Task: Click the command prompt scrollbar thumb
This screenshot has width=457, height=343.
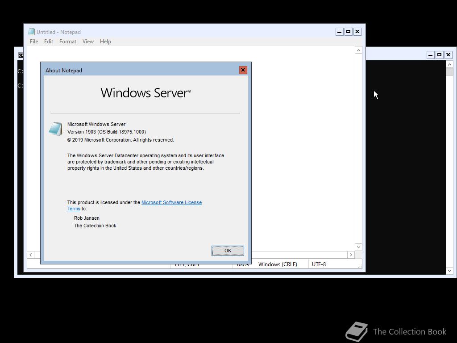Action: (450, 72)
